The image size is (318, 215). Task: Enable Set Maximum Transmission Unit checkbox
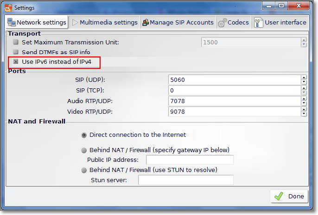(x=16, y=42)
